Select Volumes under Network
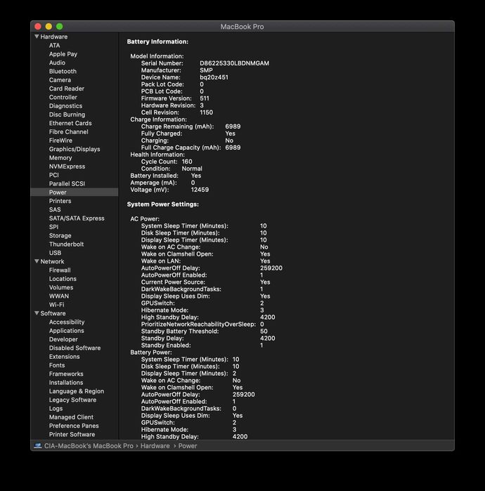The image size is (485, 491). pyautogui.click(x=61, y=287)
